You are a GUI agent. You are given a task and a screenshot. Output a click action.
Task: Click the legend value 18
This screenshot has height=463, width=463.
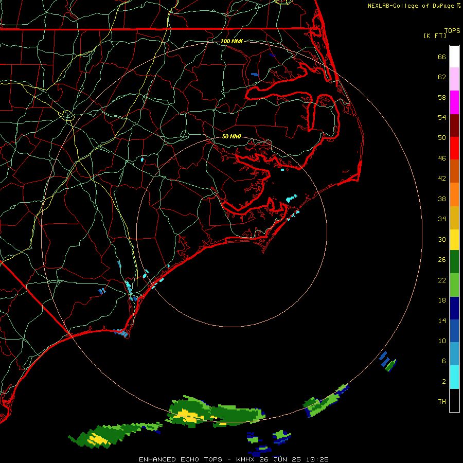[442, 300]
